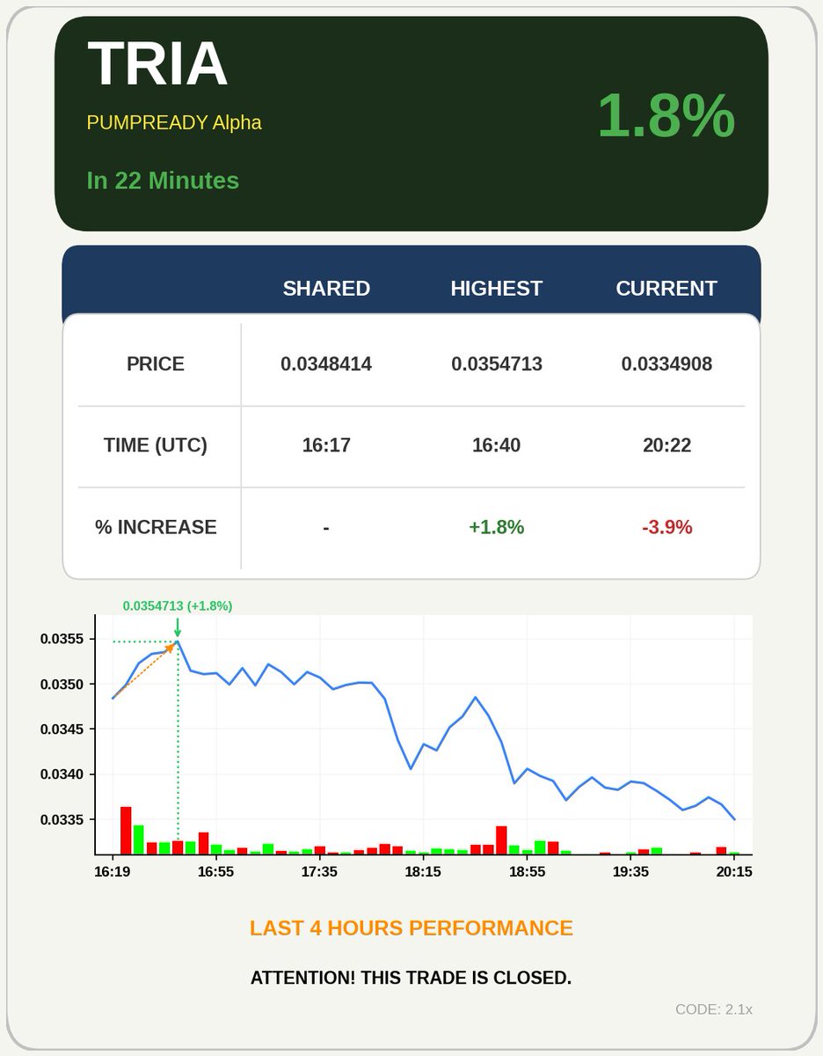This screenshot has height=1056, width=823.
Task: Click x-axis label 20:15
Action: (734, 871)
